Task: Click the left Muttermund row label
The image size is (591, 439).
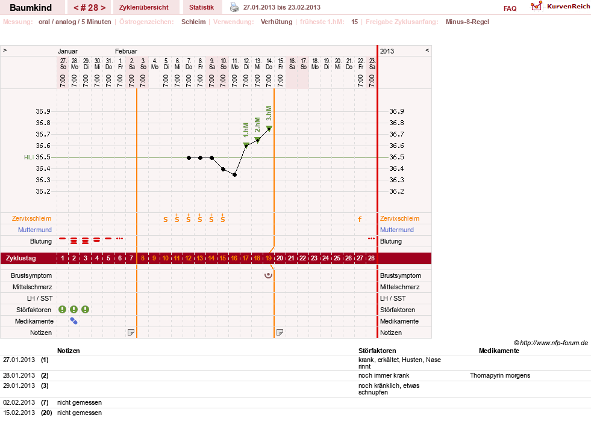Action: [35, 230]
